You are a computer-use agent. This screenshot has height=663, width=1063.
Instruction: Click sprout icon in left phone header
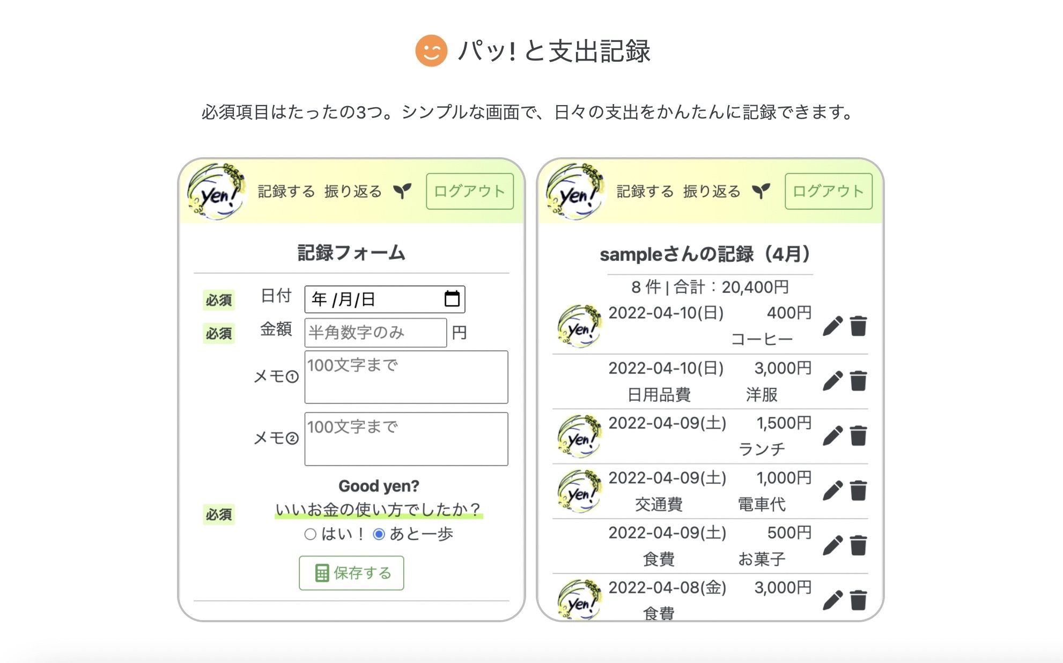tap(402, 191)
